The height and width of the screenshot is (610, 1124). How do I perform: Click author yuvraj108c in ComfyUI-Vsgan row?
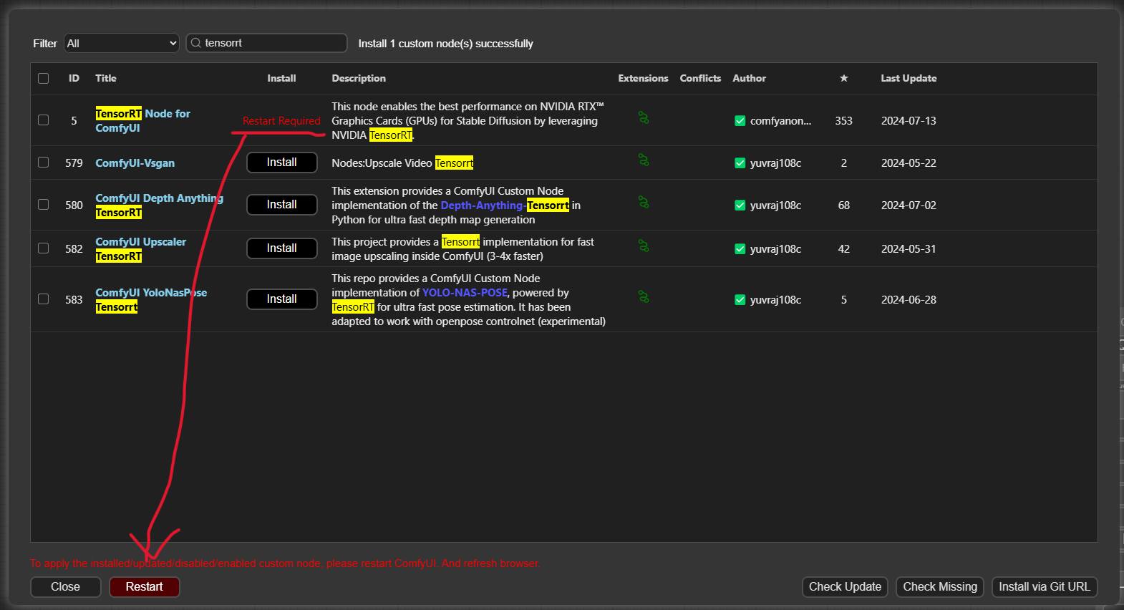(775, 163)
